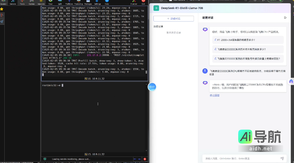Select the lower terminal tab 13. 10.9.11.32
294x163 pixels.
[x=94, y=154]
